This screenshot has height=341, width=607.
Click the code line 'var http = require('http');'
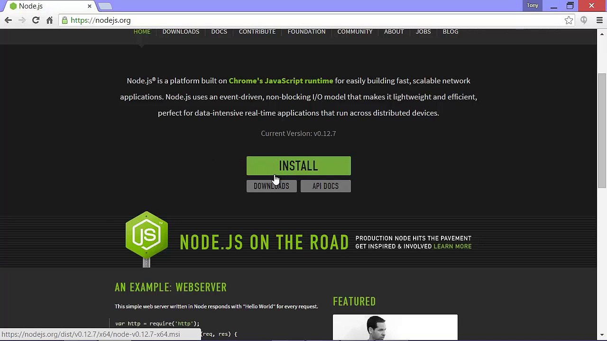[x=157, y=324]
